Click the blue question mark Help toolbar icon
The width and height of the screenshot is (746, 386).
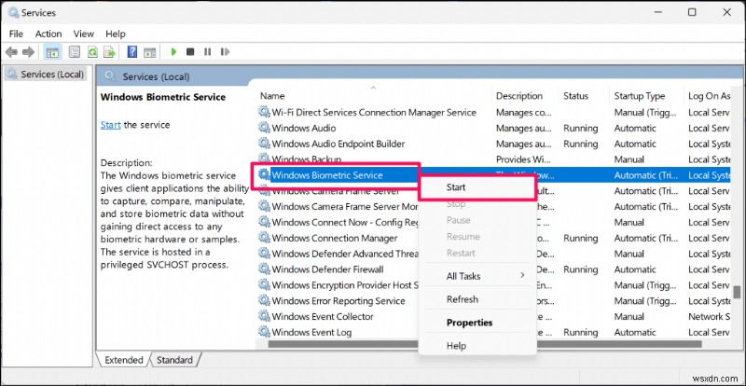coord(132,52)
